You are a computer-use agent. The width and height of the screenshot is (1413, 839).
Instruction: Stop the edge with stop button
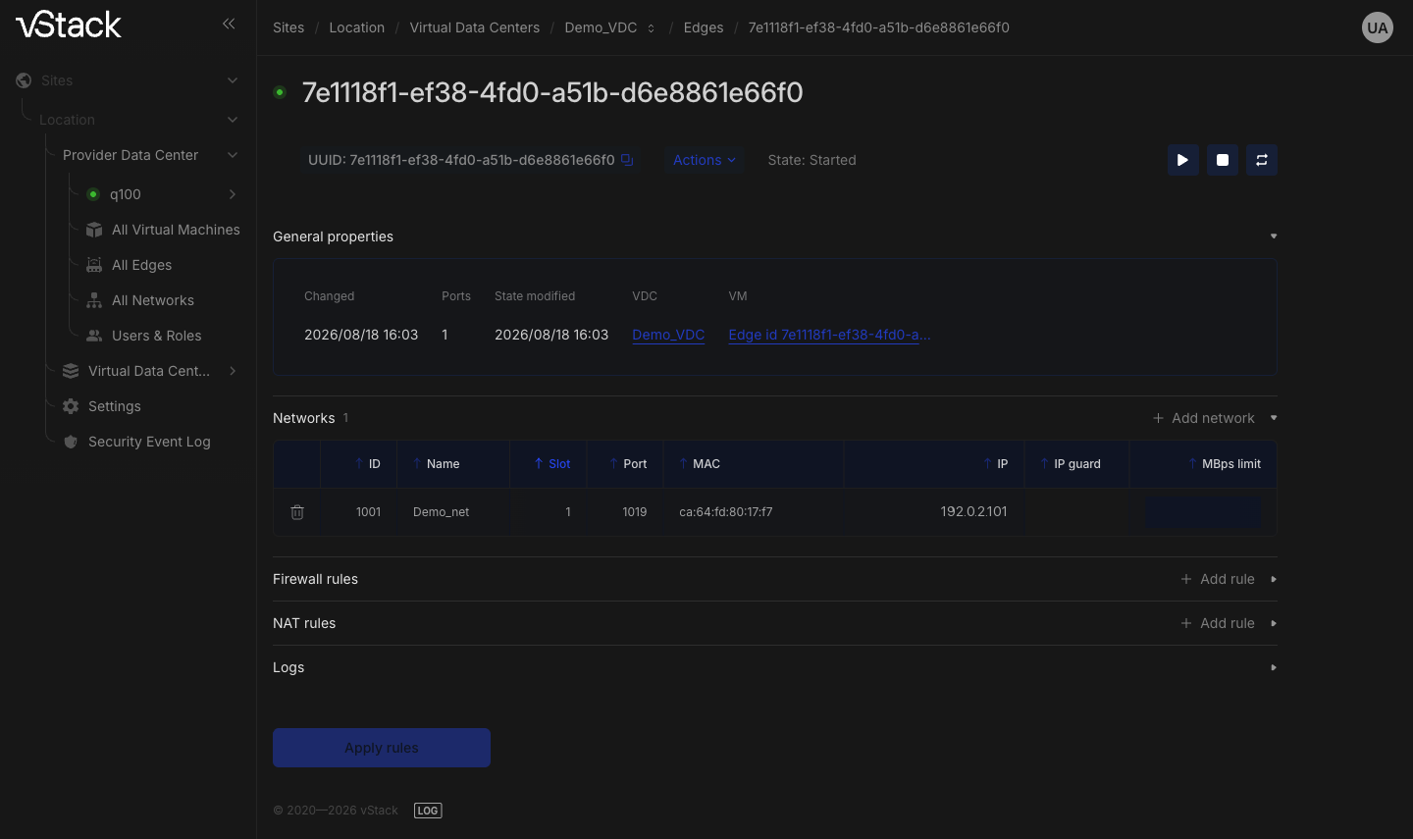tap(1223, 160)
